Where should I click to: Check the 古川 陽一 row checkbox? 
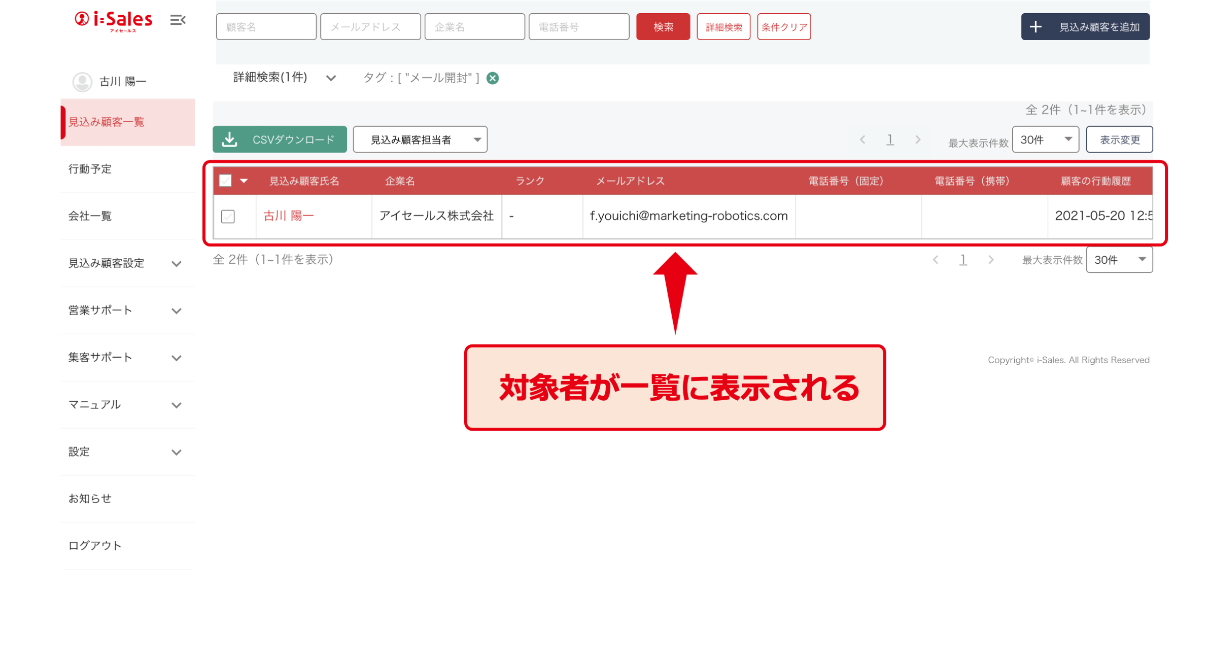tap(228, 217)
